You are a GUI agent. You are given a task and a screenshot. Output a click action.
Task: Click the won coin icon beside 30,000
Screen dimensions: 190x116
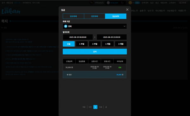click(108, 3)
